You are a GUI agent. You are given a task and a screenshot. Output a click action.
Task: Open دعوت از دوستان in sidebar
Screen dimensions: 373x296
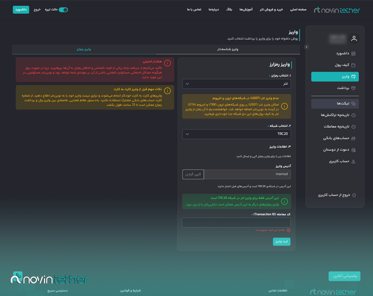[x=335, y=150]
